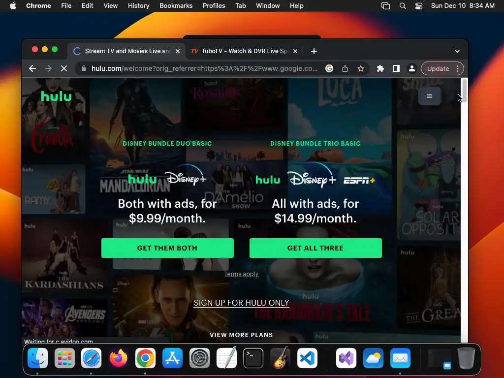Open Visual Studio Code from the dock
Image resolution: width=504 pixels, height=378 pixels.
(307, 358)
